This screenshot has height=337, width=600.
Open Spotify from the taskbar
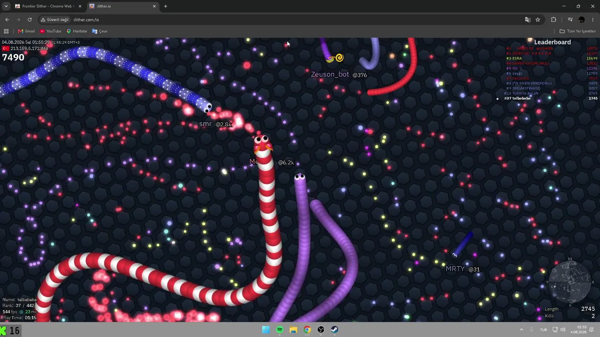coord(279,330)
